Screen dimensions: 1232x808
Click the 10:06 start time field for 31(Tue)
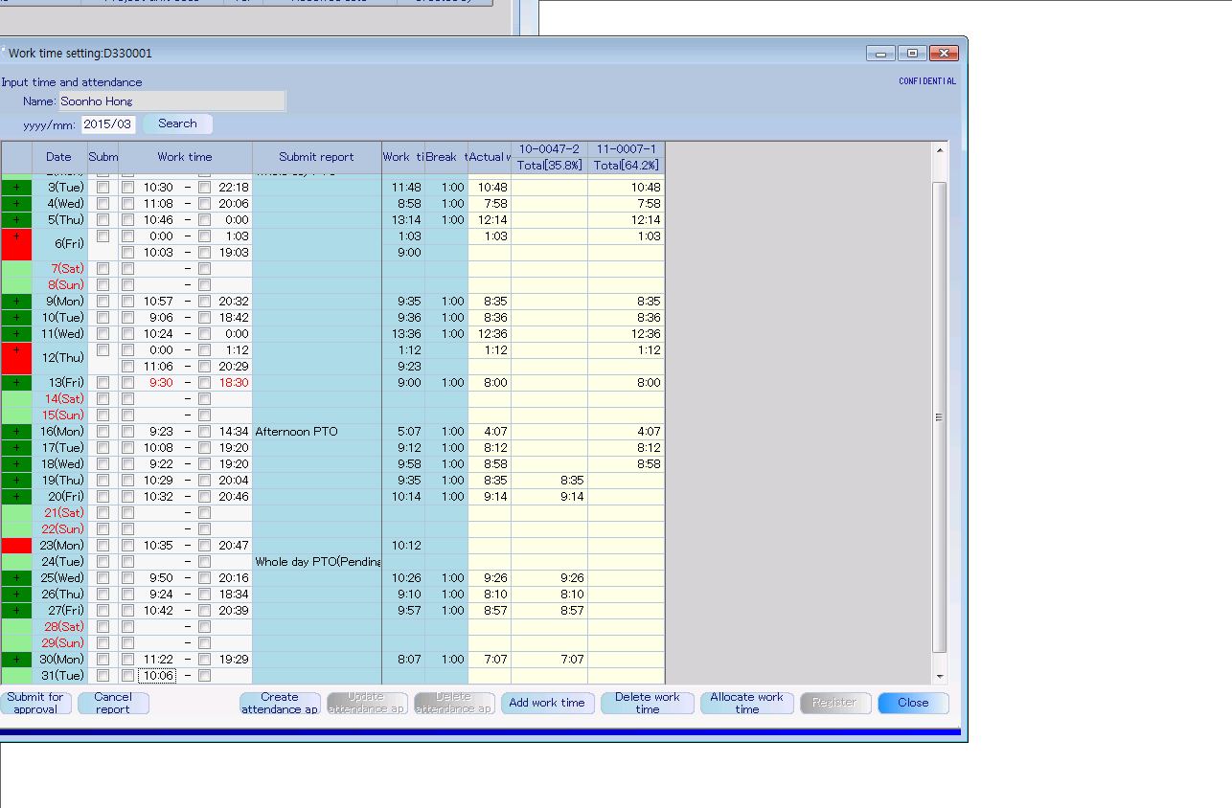pyautogui.click(x=157, y=676)
